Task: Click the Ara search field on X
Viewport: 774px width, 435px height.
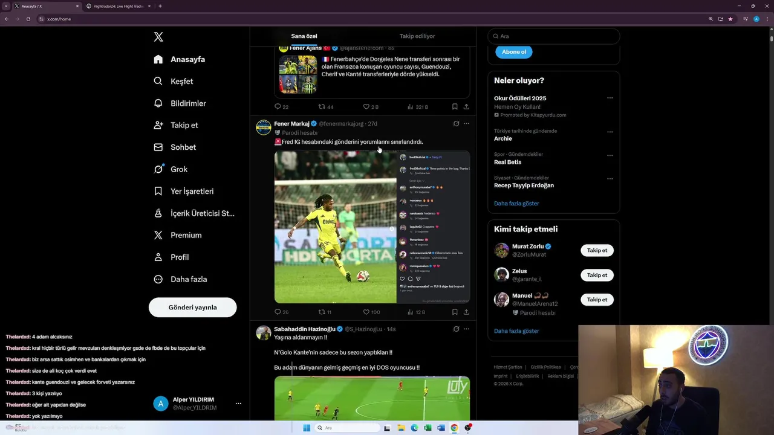Action: pos(554,36)
